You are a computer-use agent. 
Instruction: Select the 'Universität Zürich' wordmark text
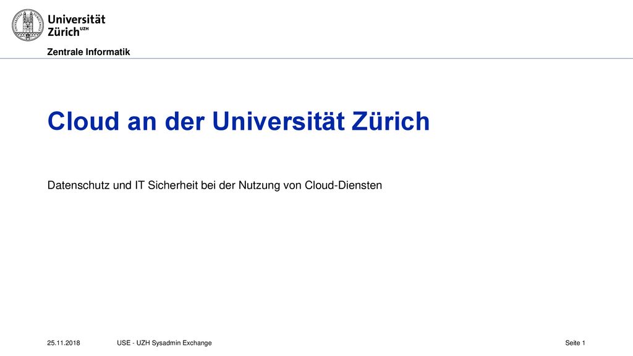pyautogui.click(x=76, y=25)
